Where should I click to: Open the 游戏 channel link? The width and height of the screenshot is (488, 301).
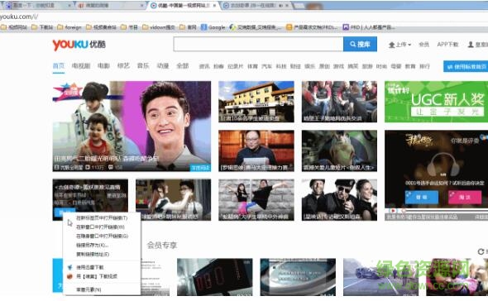point(338,66)
